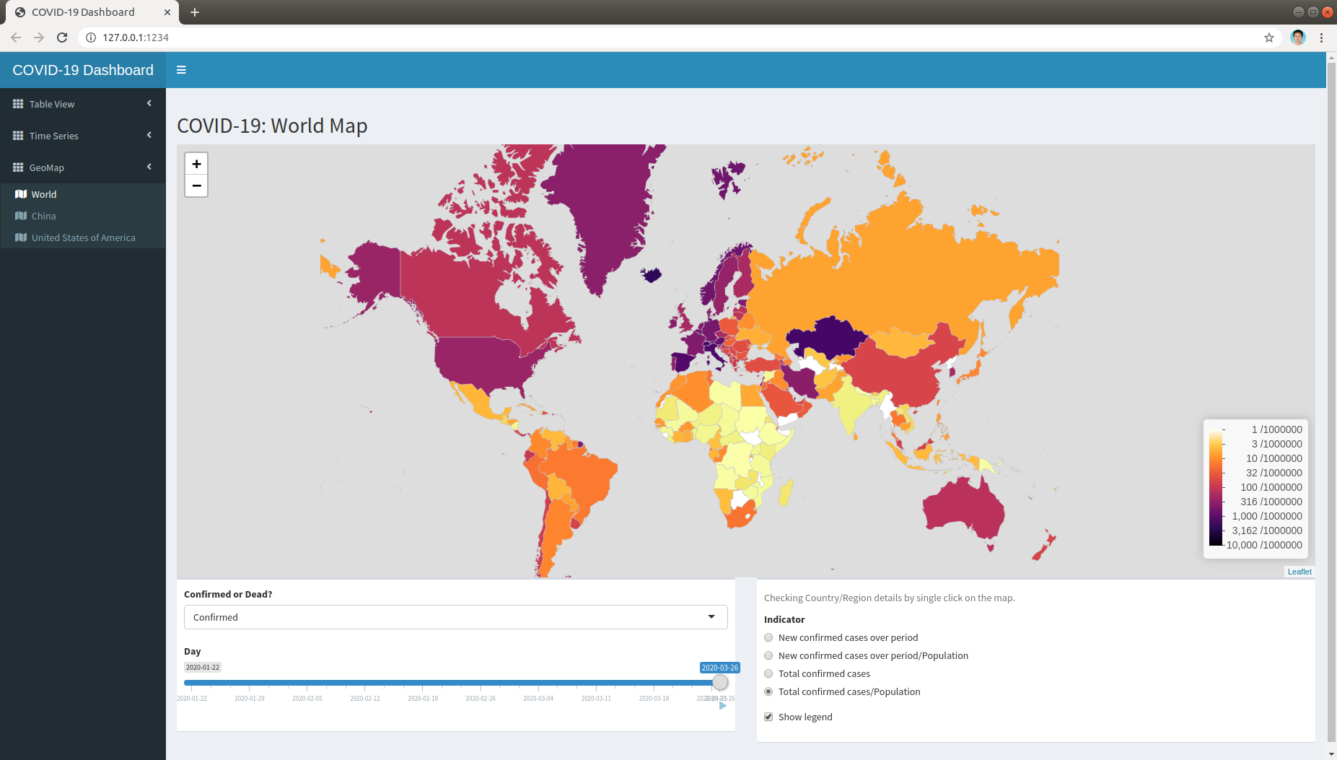1337x760 pixels.
Task: Go forward in browser history
Action: 39,38
